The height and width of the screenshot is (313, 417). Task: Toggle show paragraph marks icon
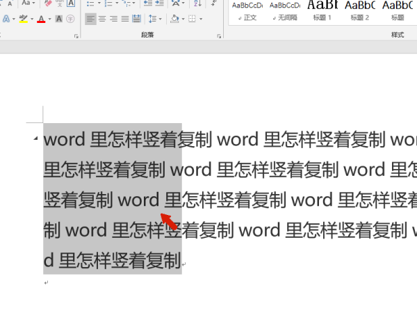213,3
